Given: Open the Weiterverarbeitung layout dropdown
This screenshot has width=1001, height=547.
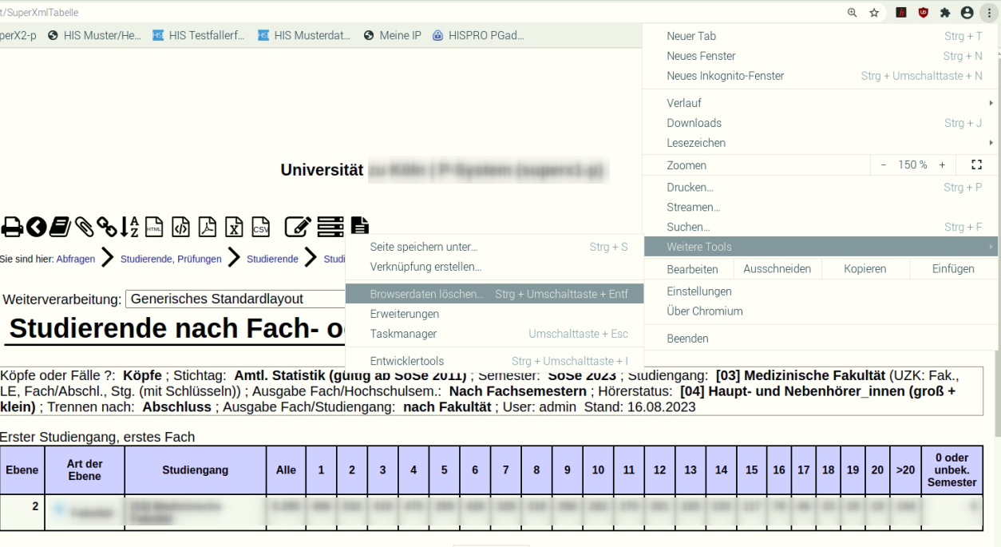Looking at the screenshot, I should pyautogui.click(x=235, y=299).
